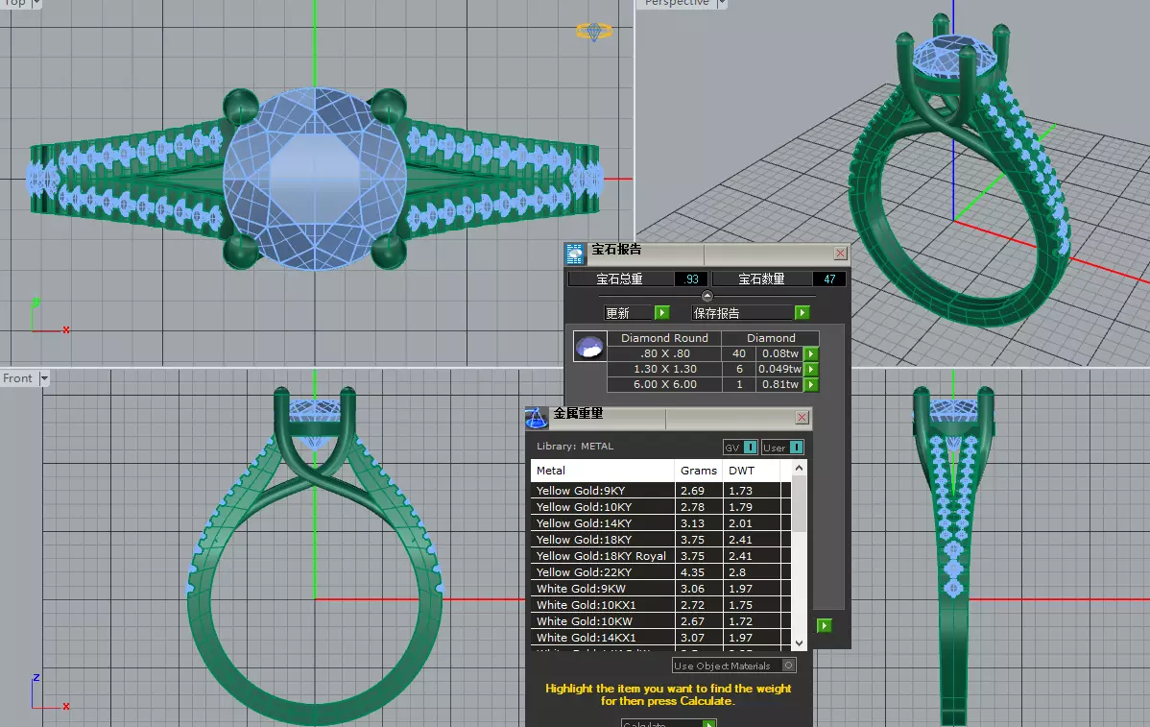Click the round diamond gem thumbnail
This screenshot has height=727, width=1150.
(x=589, y=347)
